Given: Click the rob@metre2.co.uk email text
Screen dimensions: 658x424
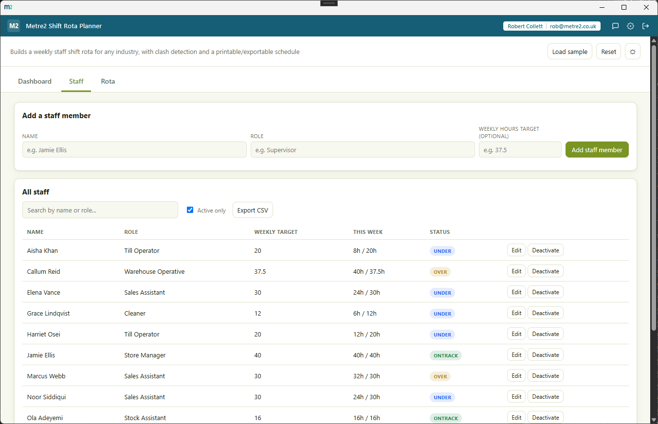Looking at the screenshot, I should 573,26.
